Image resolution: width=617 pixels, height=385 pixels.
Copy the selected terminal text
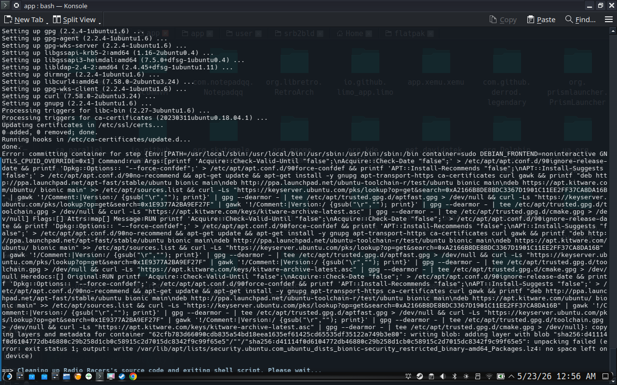click(503, 20)
